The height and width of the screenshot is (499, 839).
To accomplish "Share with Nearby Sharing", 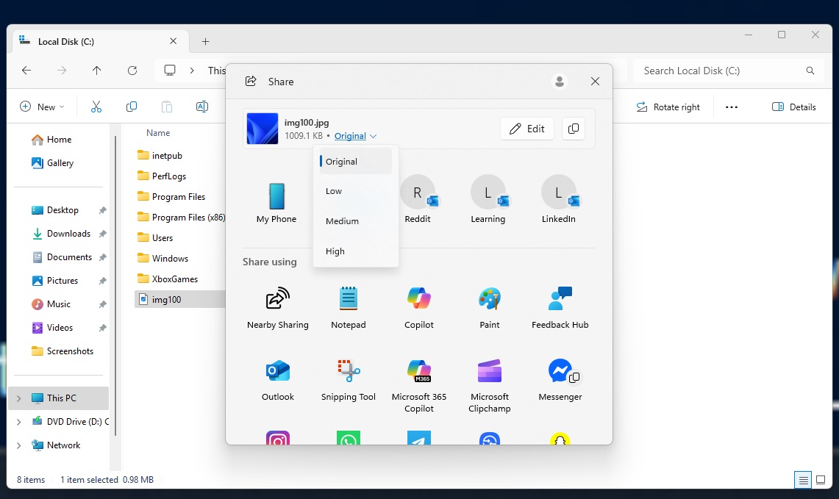I will [277, 308].
